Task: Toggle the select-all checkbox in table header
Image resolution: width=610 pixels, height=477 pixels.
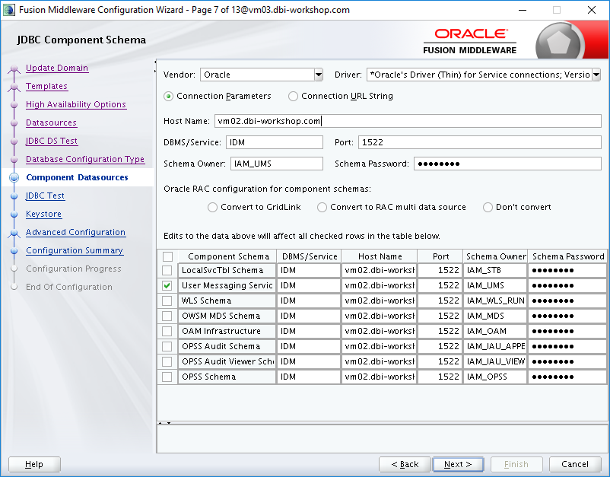Action: (167, 257)
